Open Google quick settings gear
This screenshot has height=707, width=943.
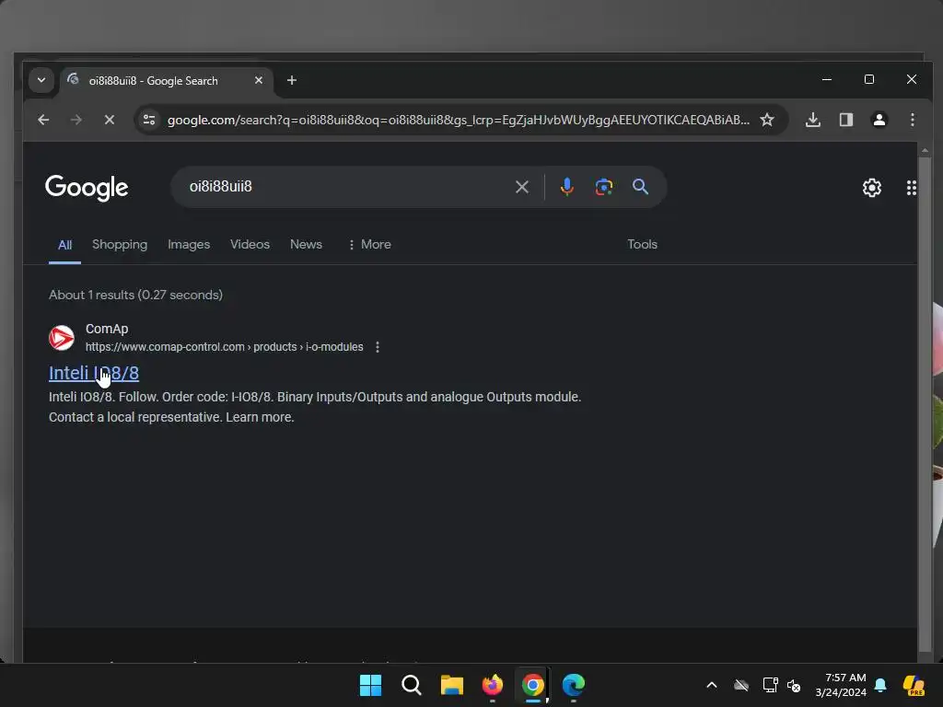tap(871, 188)
